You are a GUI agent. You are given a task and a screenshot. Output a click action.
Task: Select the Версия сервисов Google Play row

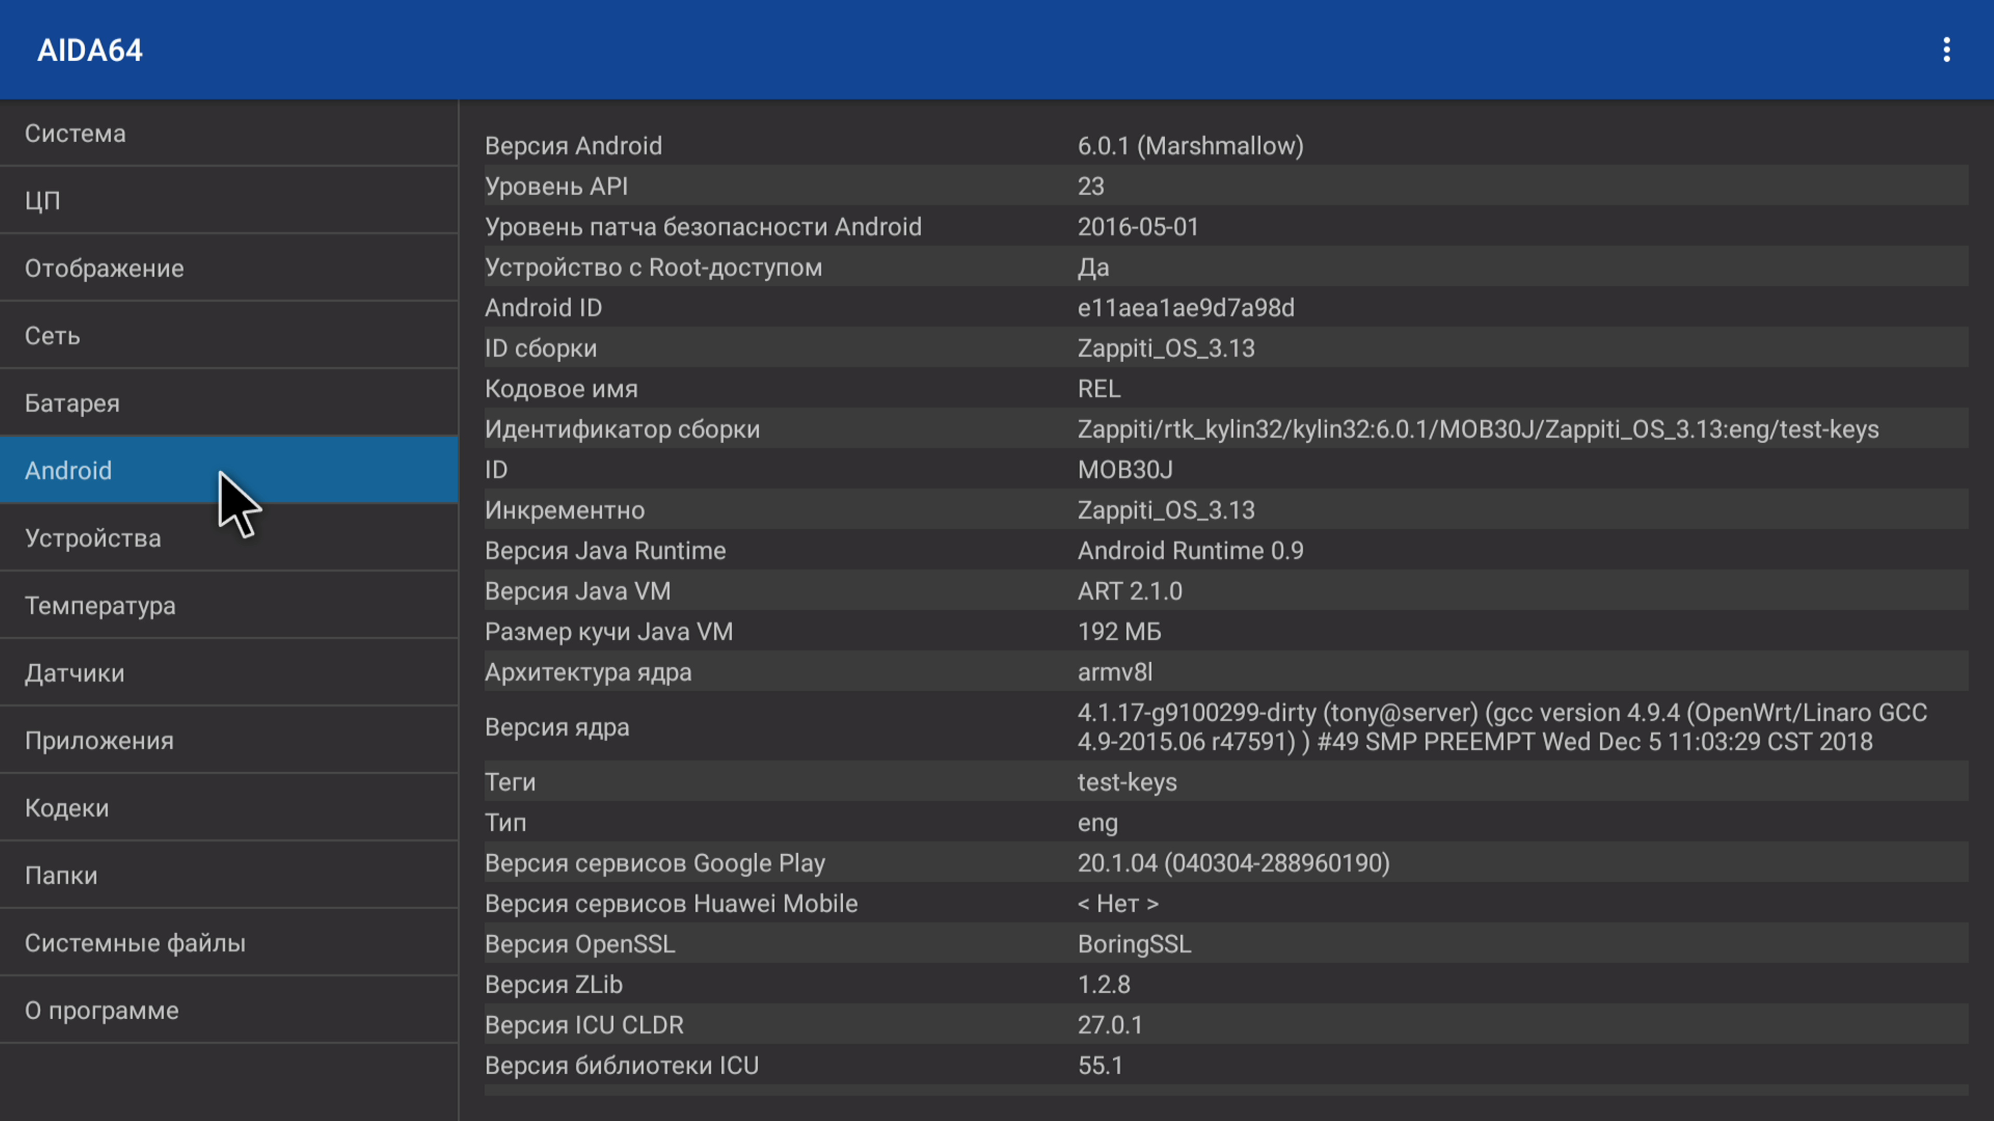[1226, 863]
